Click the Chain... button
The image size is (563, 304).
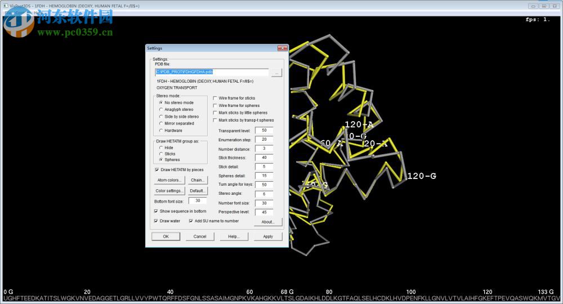(x=197, y=180)
